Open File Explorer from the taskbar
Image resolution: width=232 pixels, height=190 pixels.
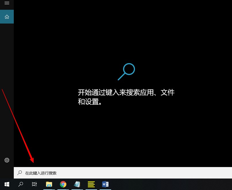point(49,184)
